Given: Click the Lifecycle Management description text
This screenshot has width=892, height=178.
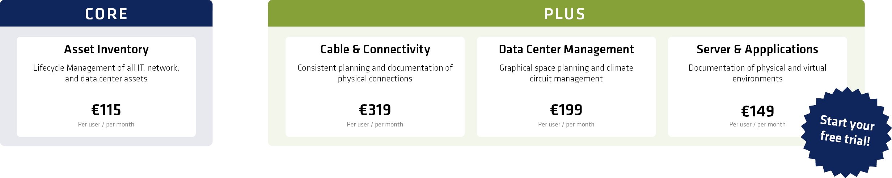Looking at the screenshot, I should 106,73.
